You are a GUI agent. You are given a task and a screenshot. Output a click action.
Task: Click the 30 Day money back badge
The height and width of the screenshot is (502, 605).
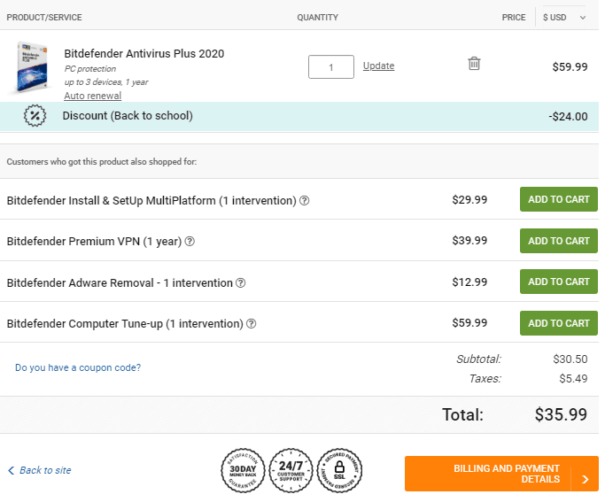tap(243, 470)
